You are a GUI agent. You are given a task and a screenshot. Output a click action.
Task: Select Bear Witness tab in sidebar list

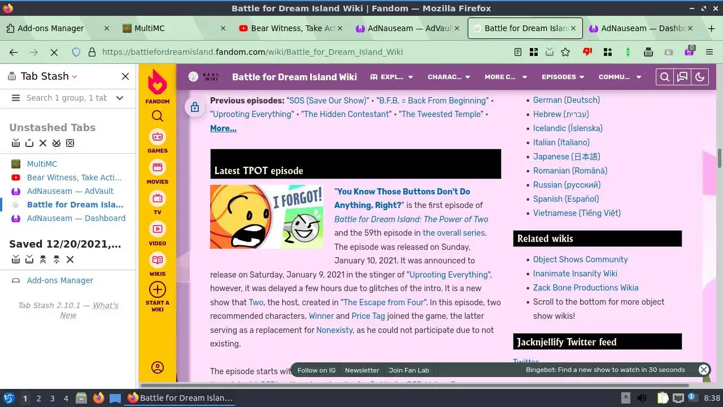coord(74,177)
